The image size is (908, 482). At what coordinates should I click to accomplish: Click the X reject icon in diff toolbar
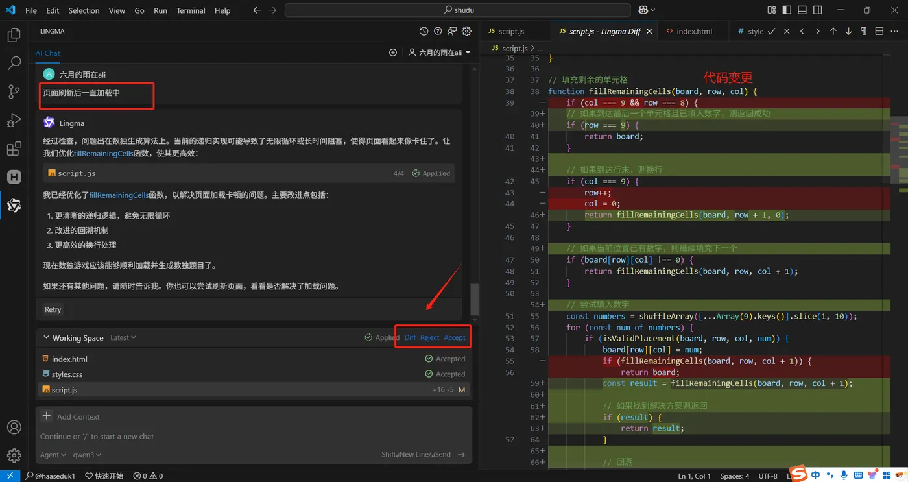tap(787, 31)
